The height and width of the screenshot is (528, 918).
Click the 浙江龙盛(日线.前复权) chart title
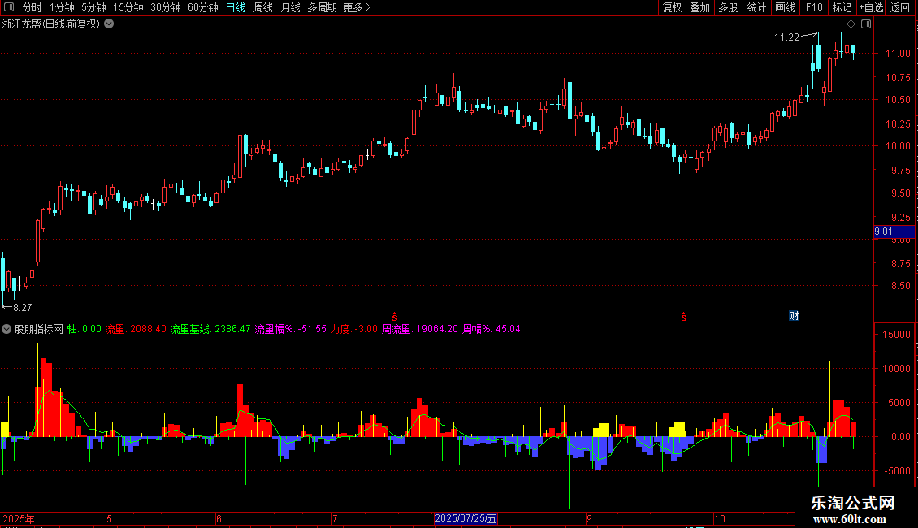pyautogui.click(x=51, y=24)
